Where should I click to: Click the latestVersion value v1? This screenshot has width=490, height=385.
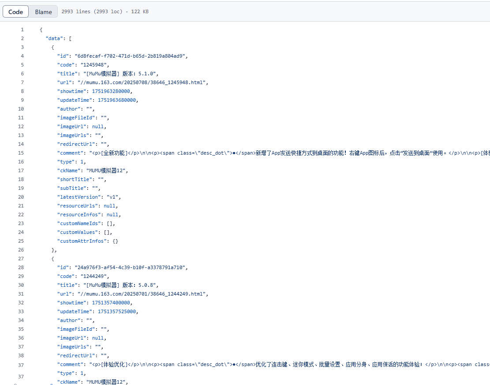point(112,197)
